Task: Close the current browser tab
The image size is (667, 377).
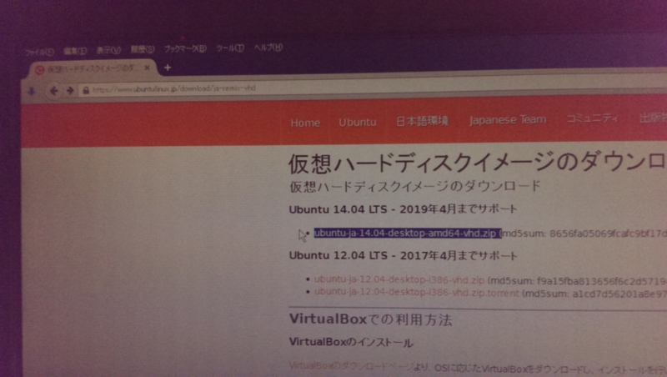Action: click(x=148, y=68)
